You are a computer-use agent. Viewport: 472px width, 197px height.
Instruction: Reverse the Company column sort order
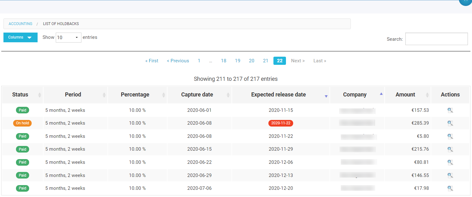(x=381, y=93)
